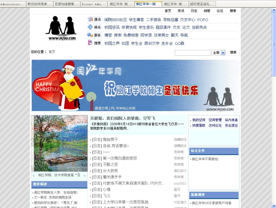Open 论坛 in the top navigation
Screen dimensions: 276x208
(220, 11)
